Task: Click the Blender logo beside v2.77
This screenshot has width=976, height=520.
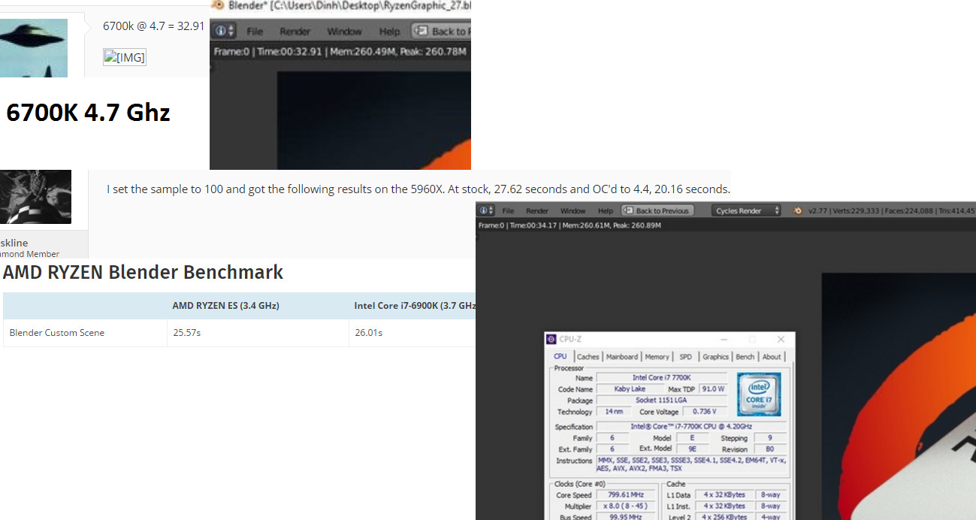Action: 798,210
